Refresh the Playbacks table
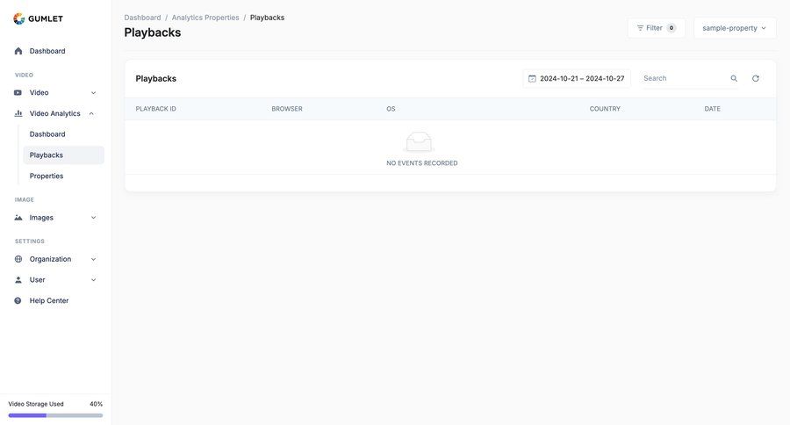This screenshot has height=425, width=790. point(755,79)
